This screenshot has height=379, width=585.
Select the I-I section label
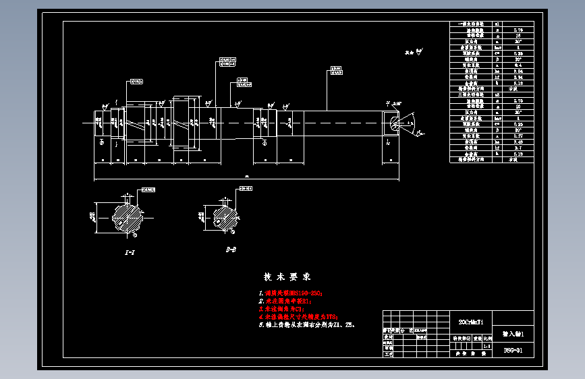pyautogui.click(x=130, y=252)
